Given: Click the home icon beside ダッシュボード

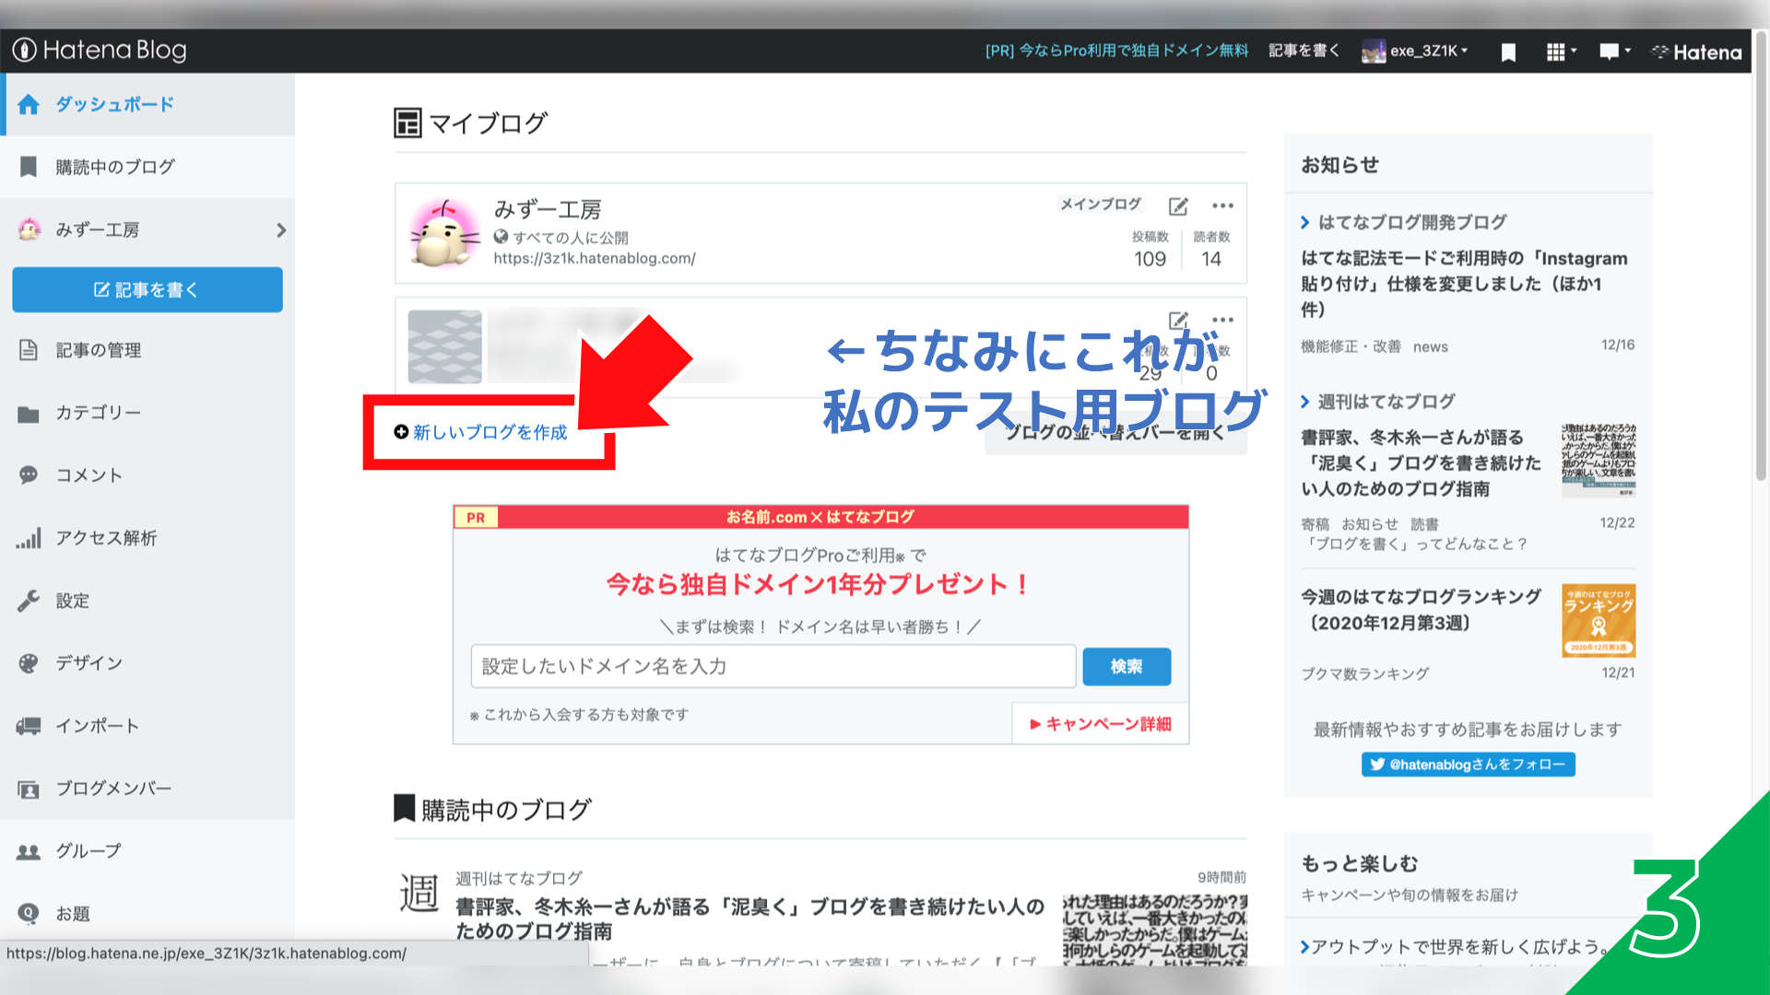Looking at the screenshot, I should pos(29,104).
